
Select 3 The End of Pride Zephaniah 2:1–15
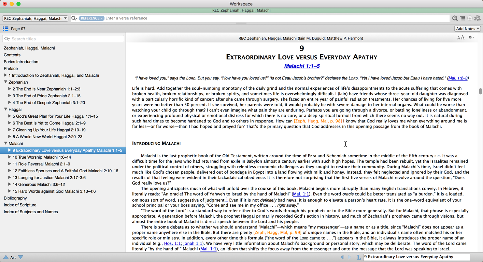coord(46,96)
